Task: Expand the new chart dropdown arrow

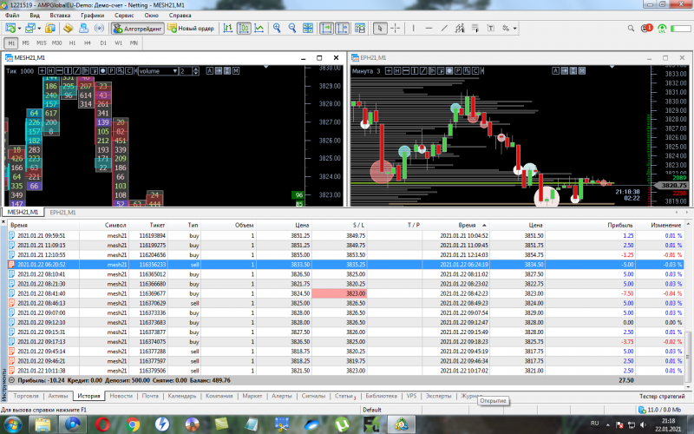Action: pyautogui.click(x=19, y=29)
